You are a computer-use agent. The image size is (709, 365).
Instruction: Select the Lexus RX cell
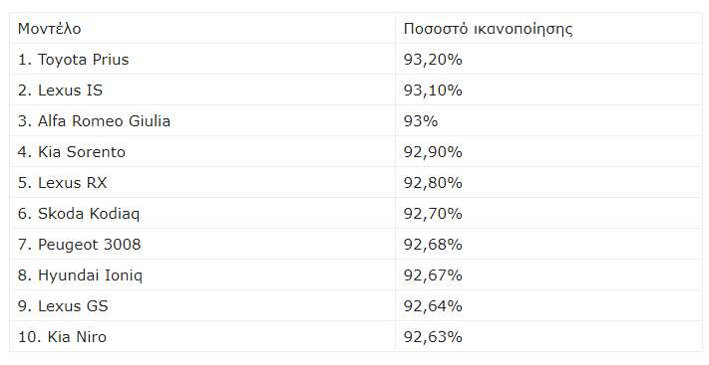pos(202,182)
